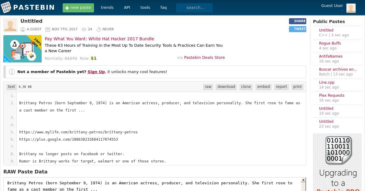The height and width of the screenshot is (191, 365).
Task: Download the paste
Action: (226, 87)
